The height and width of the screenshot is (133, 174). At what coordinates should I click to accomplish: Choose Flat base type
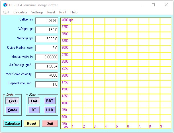tap(34, 101)
